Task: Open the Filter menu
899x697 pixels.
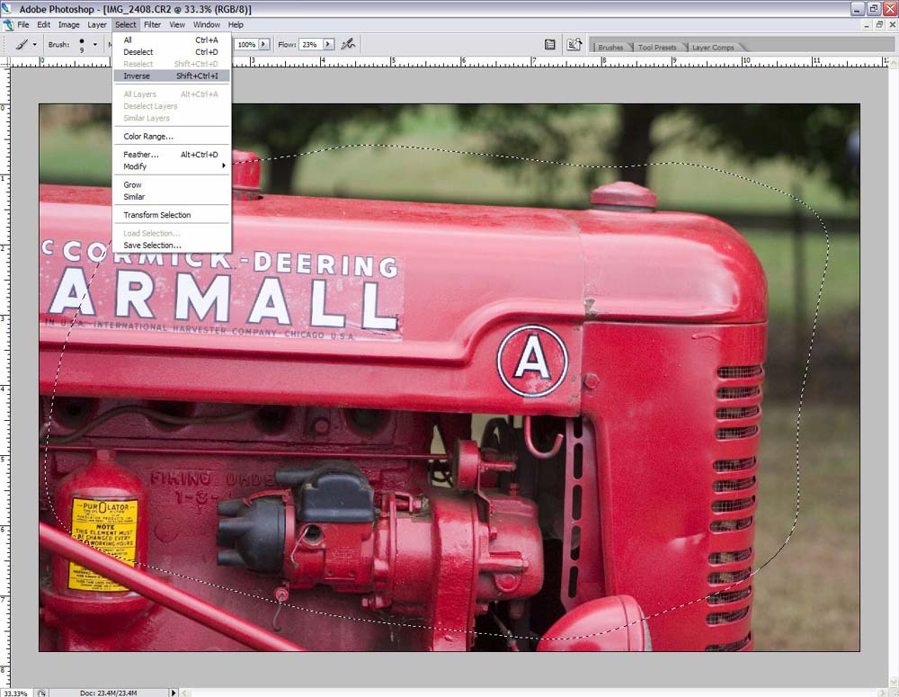Action: pos(152,24)
